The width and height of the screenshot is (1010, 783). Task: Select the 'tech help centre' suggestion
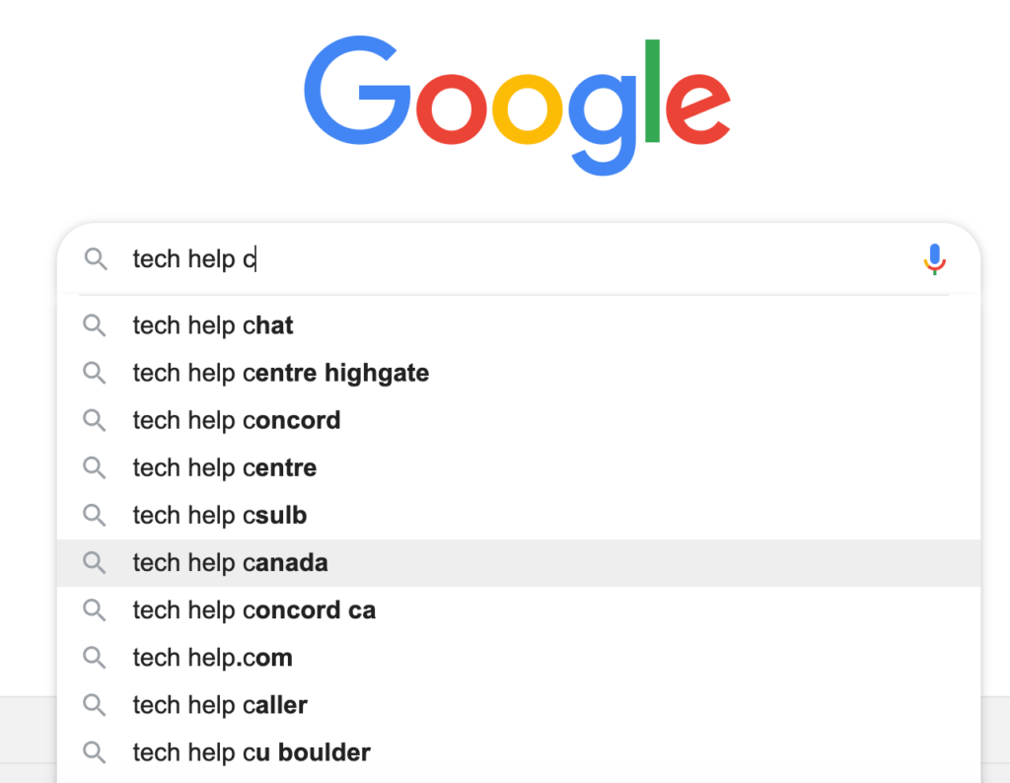pos(519,467)
